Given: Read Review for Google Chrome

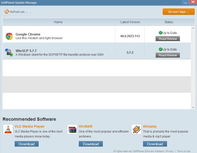Looking at the screenshot, I should pos(168,39).
